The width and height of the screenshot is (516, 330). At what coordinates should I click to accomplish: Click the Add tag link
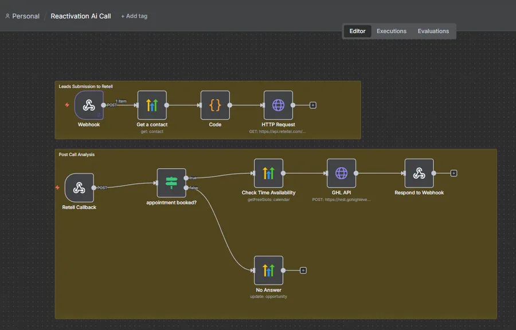click(x=134, y=16)
